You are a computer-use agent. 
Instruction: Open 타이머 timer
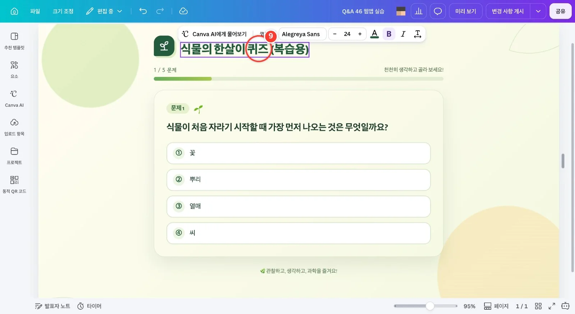pyautogui.click(x=89, y=306)
